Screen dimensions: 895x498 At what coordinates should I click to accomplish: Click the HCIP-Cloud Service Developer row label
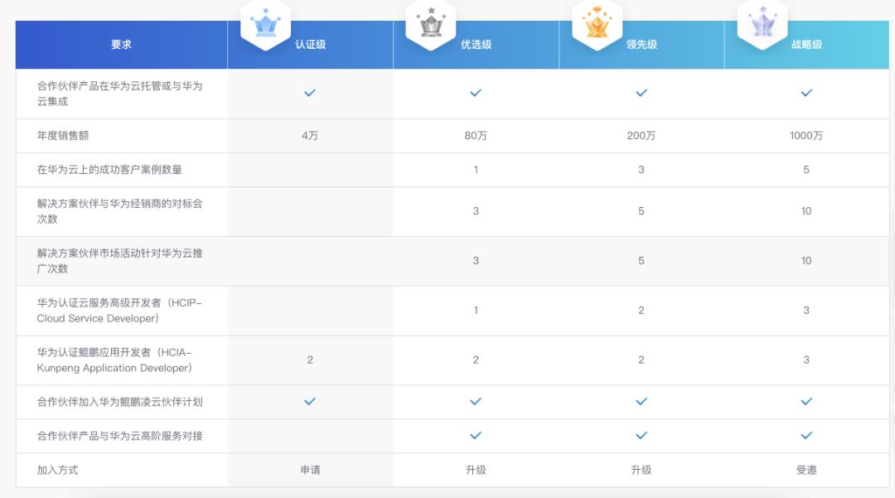120,311
